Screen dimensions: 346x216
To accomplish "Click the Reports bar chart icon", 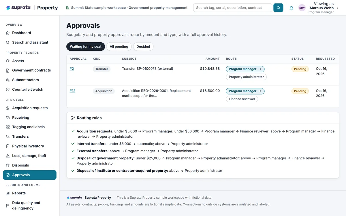I will pyautogui.click(x=8, y=193).
